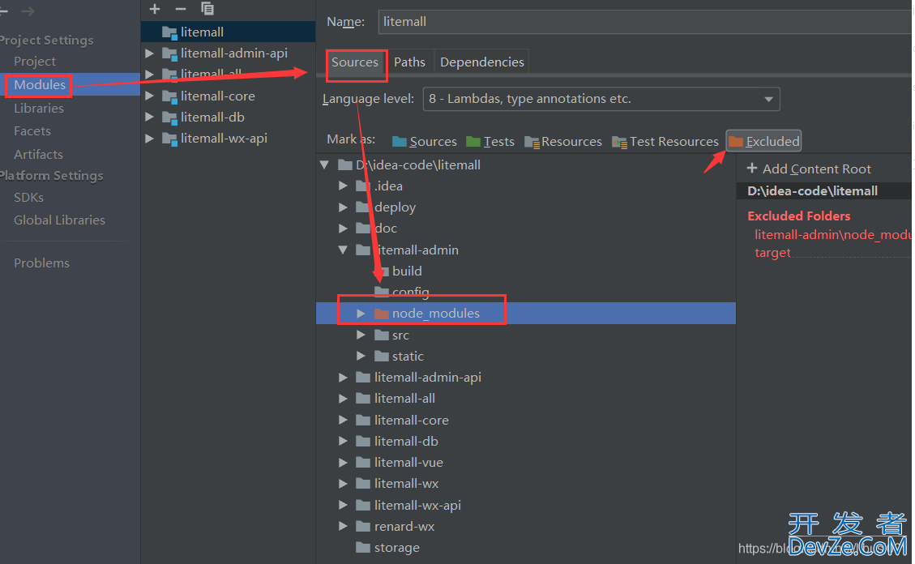The height and width of the screenshot is (564, 915).
Task: Open Facets settings item
Action: (32, 131)
